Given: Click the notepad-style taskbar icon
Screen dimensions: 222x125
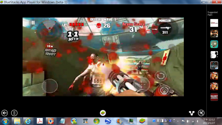Looking at the screenshot, I should click(62, 121).
